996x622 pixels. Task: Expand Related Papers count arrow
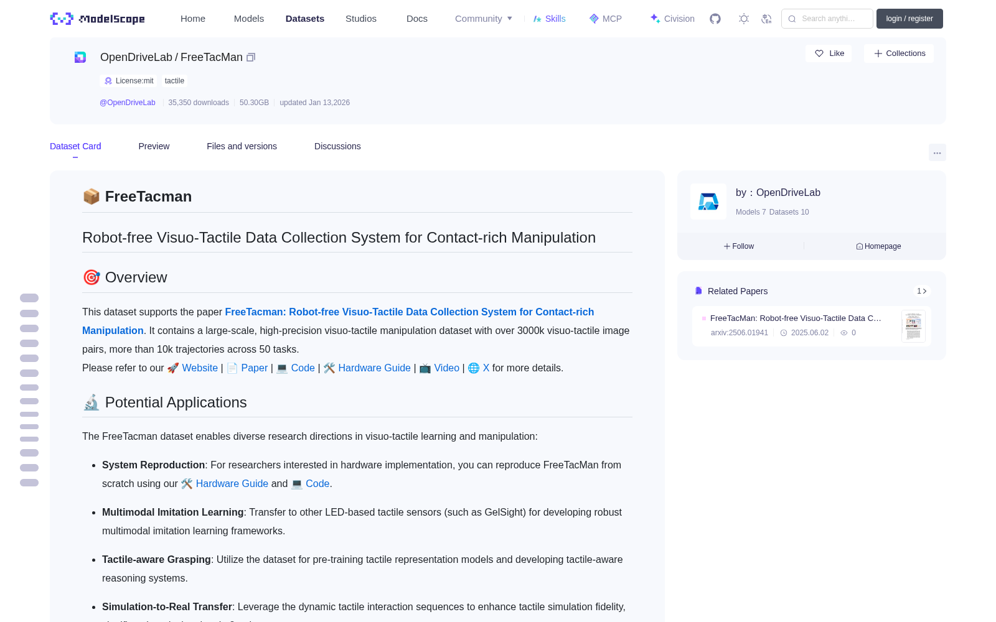coord(922,291)
